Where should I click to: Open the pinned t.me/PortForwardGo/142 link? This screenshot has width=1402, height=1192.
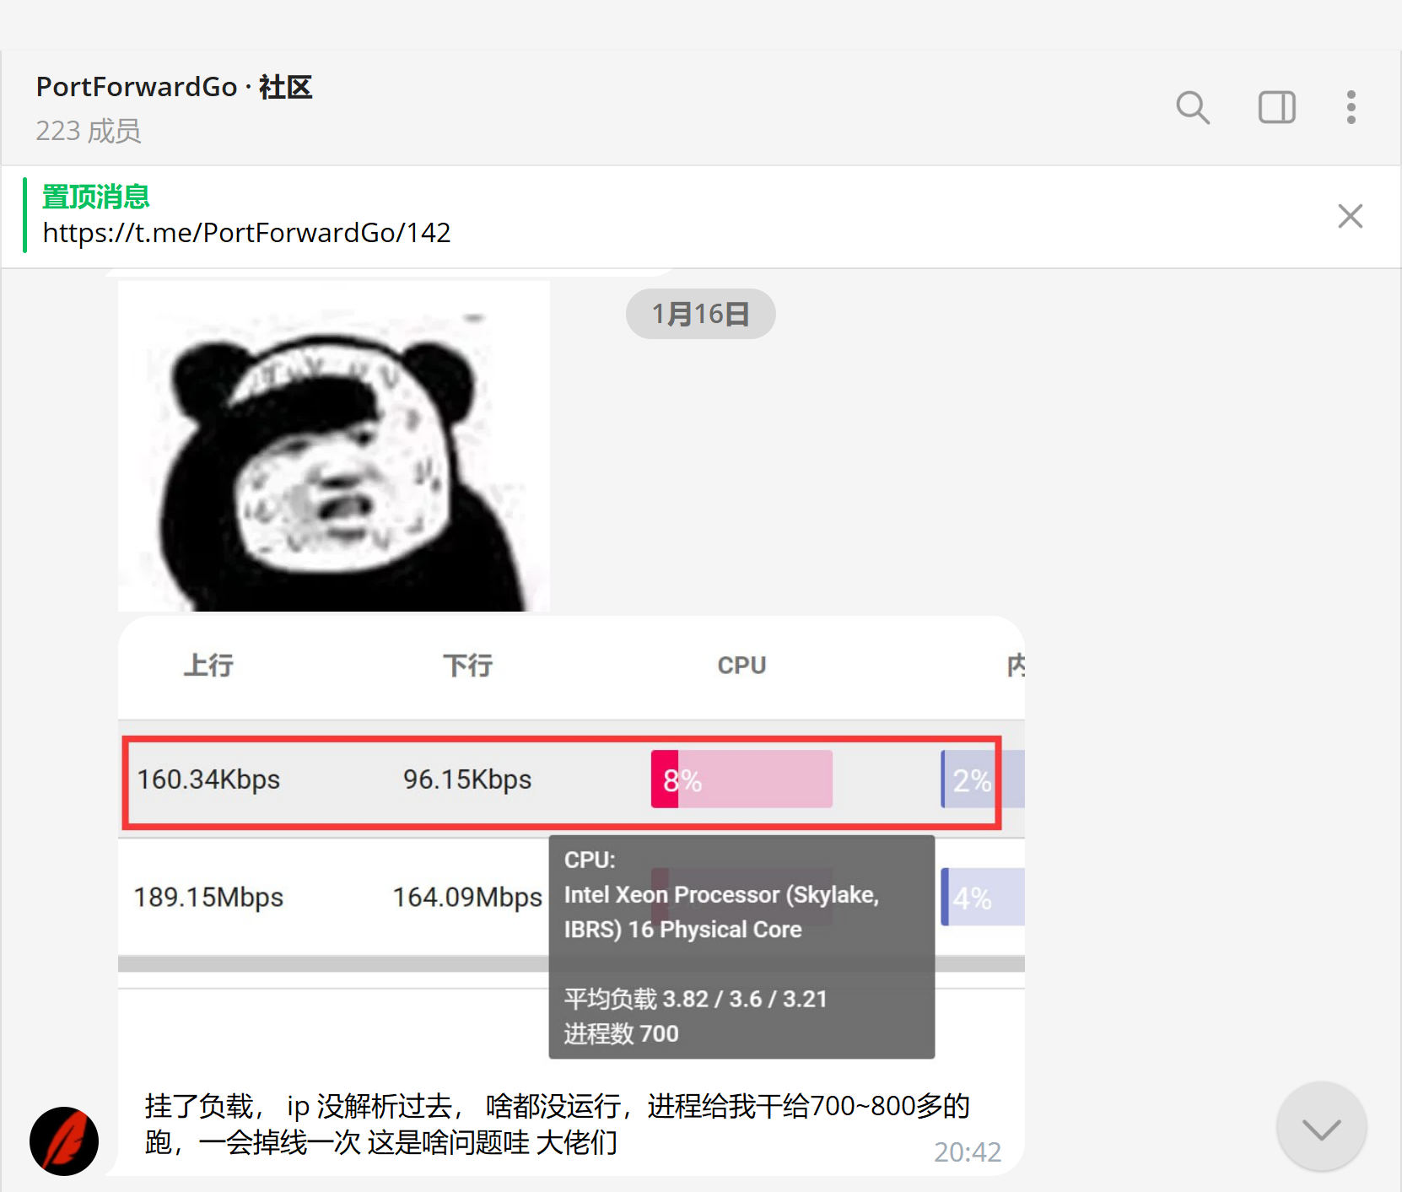[x=246, y=233]
